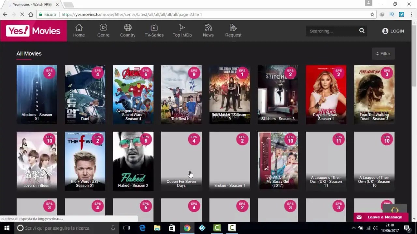Click the Leave a Message chat button
The height and width of the screenshot is (234, 417).
tap(381, 217)
